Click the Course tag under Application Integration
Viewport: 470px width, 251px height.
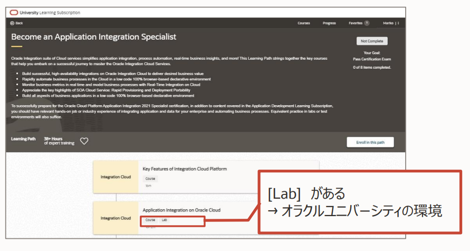pyautogui.click(x=150, y=220)
